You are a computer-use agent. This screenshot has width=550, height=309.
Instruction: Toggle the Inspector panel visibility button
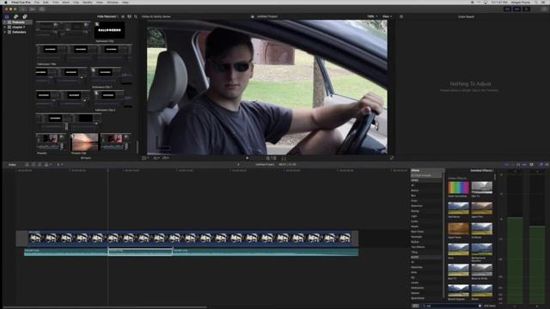point(526,9)
